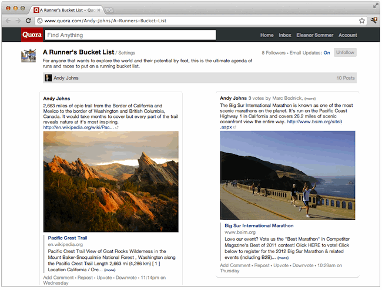Click the page info globe icon in address bar
The width and height of the screenshot is (382, 290).
[x=39, y=21]
